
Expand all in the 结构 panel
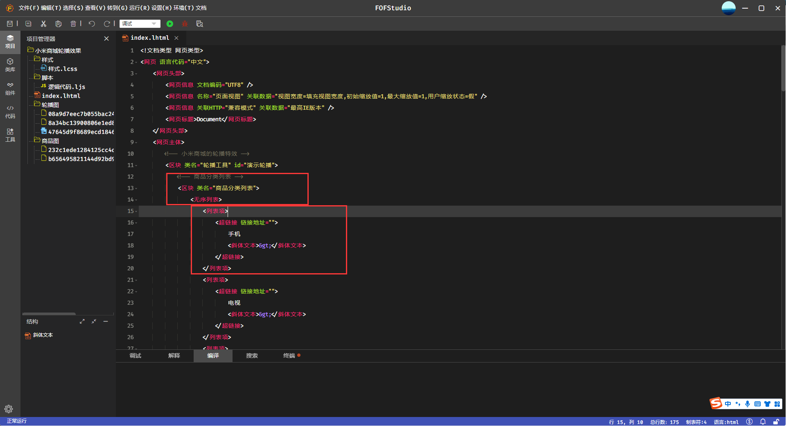[x=82, y=322]
